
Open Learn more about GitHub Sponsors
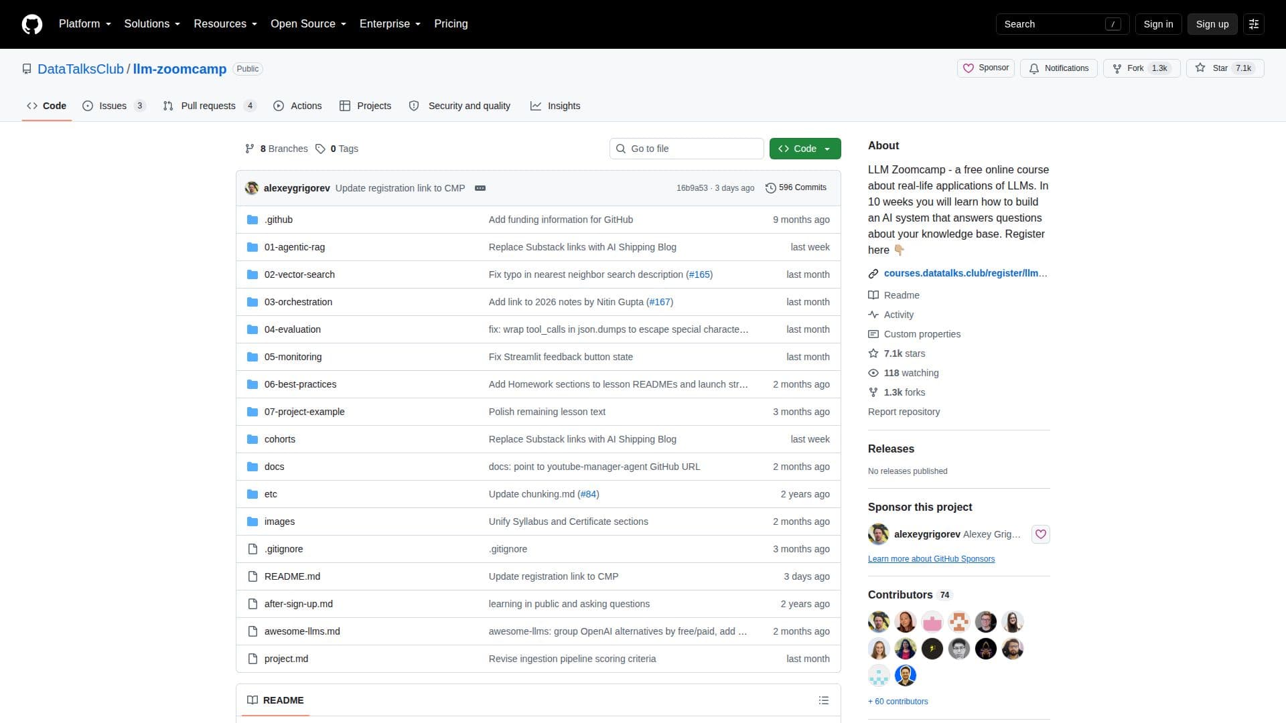pos(931,559)
